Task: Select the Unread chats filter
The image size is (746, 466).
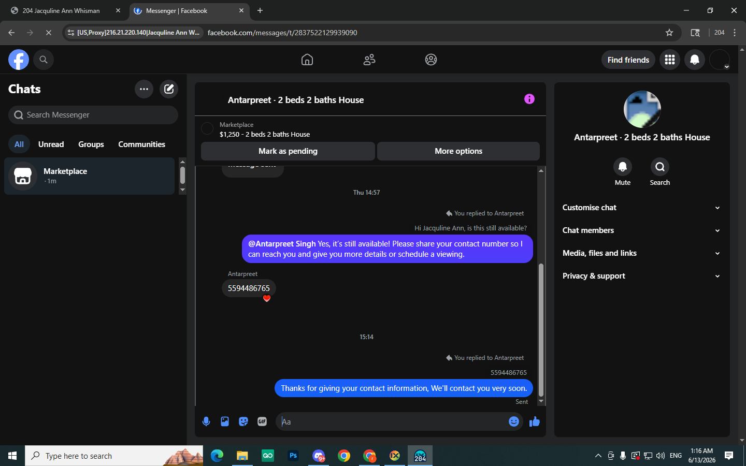Action: pyautogui.click(x=51, y=144)
